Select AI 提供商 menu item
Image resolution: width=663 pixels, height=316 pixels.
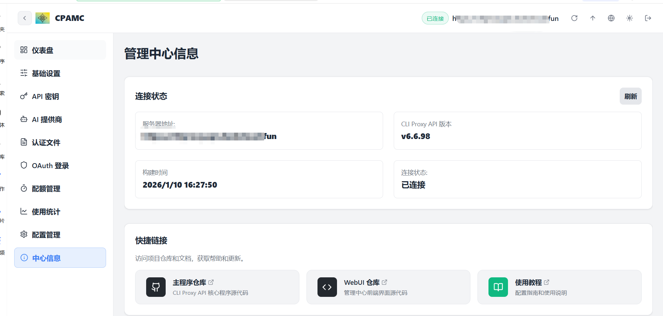tap(60, 119)
